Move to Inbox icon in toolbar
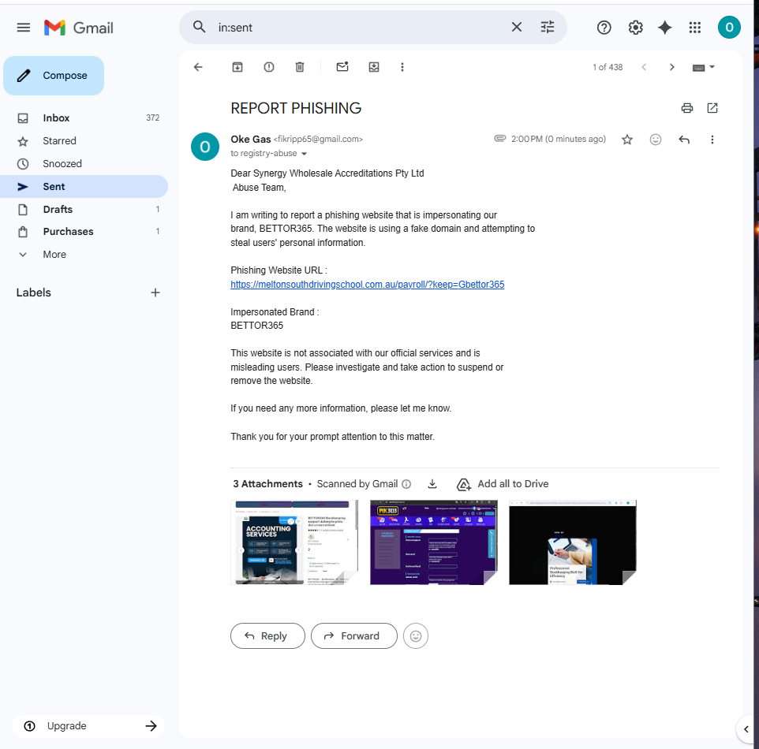 point(374,67)
